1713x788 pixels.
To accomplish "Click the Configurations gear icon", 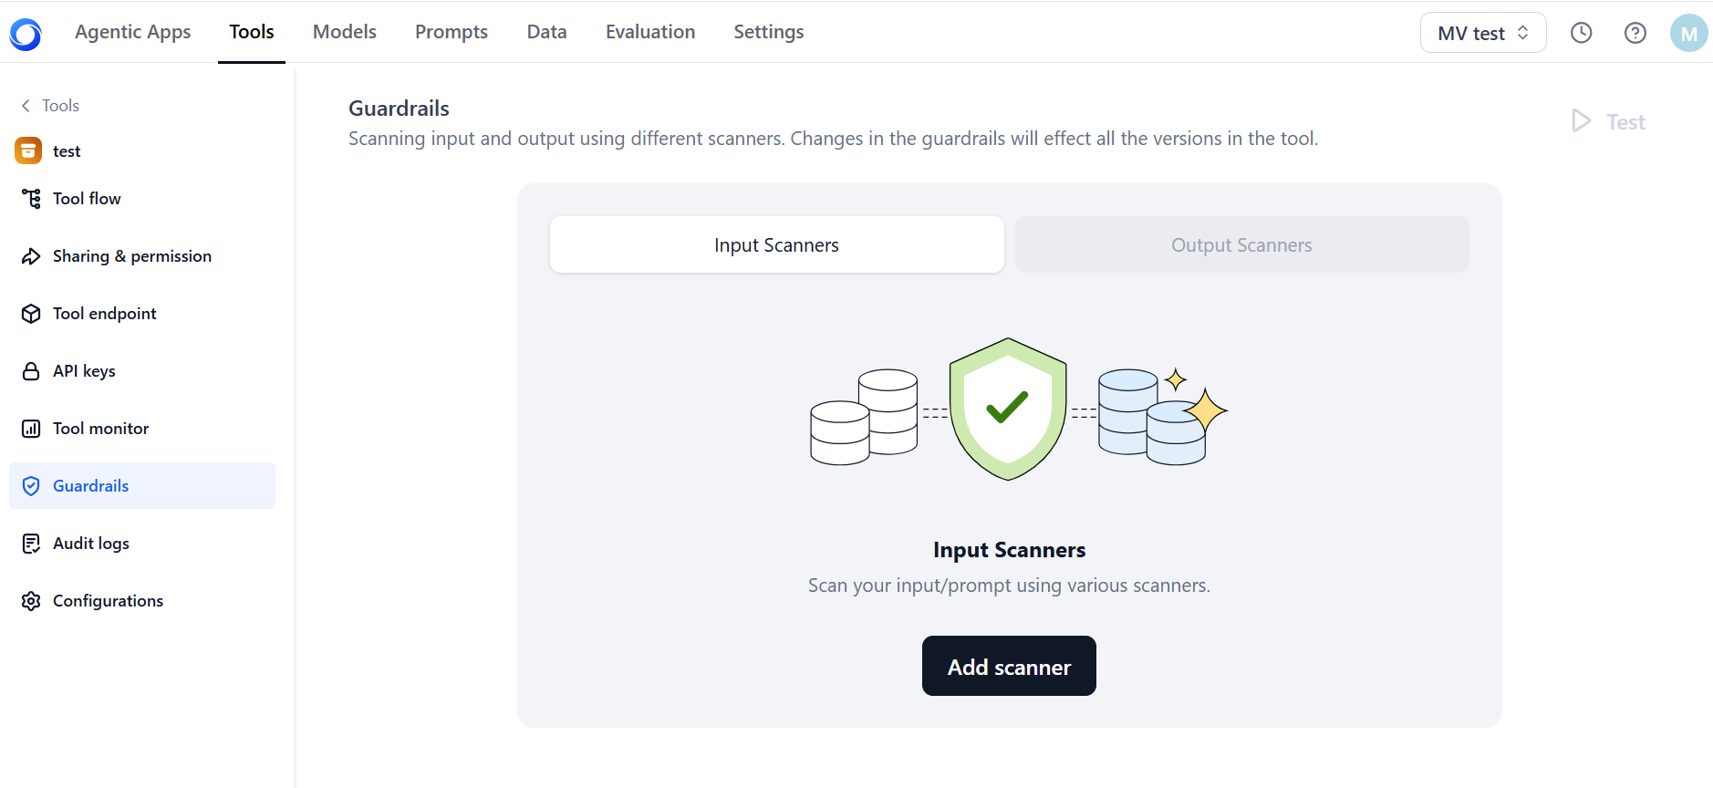I will tap(31, 601).
